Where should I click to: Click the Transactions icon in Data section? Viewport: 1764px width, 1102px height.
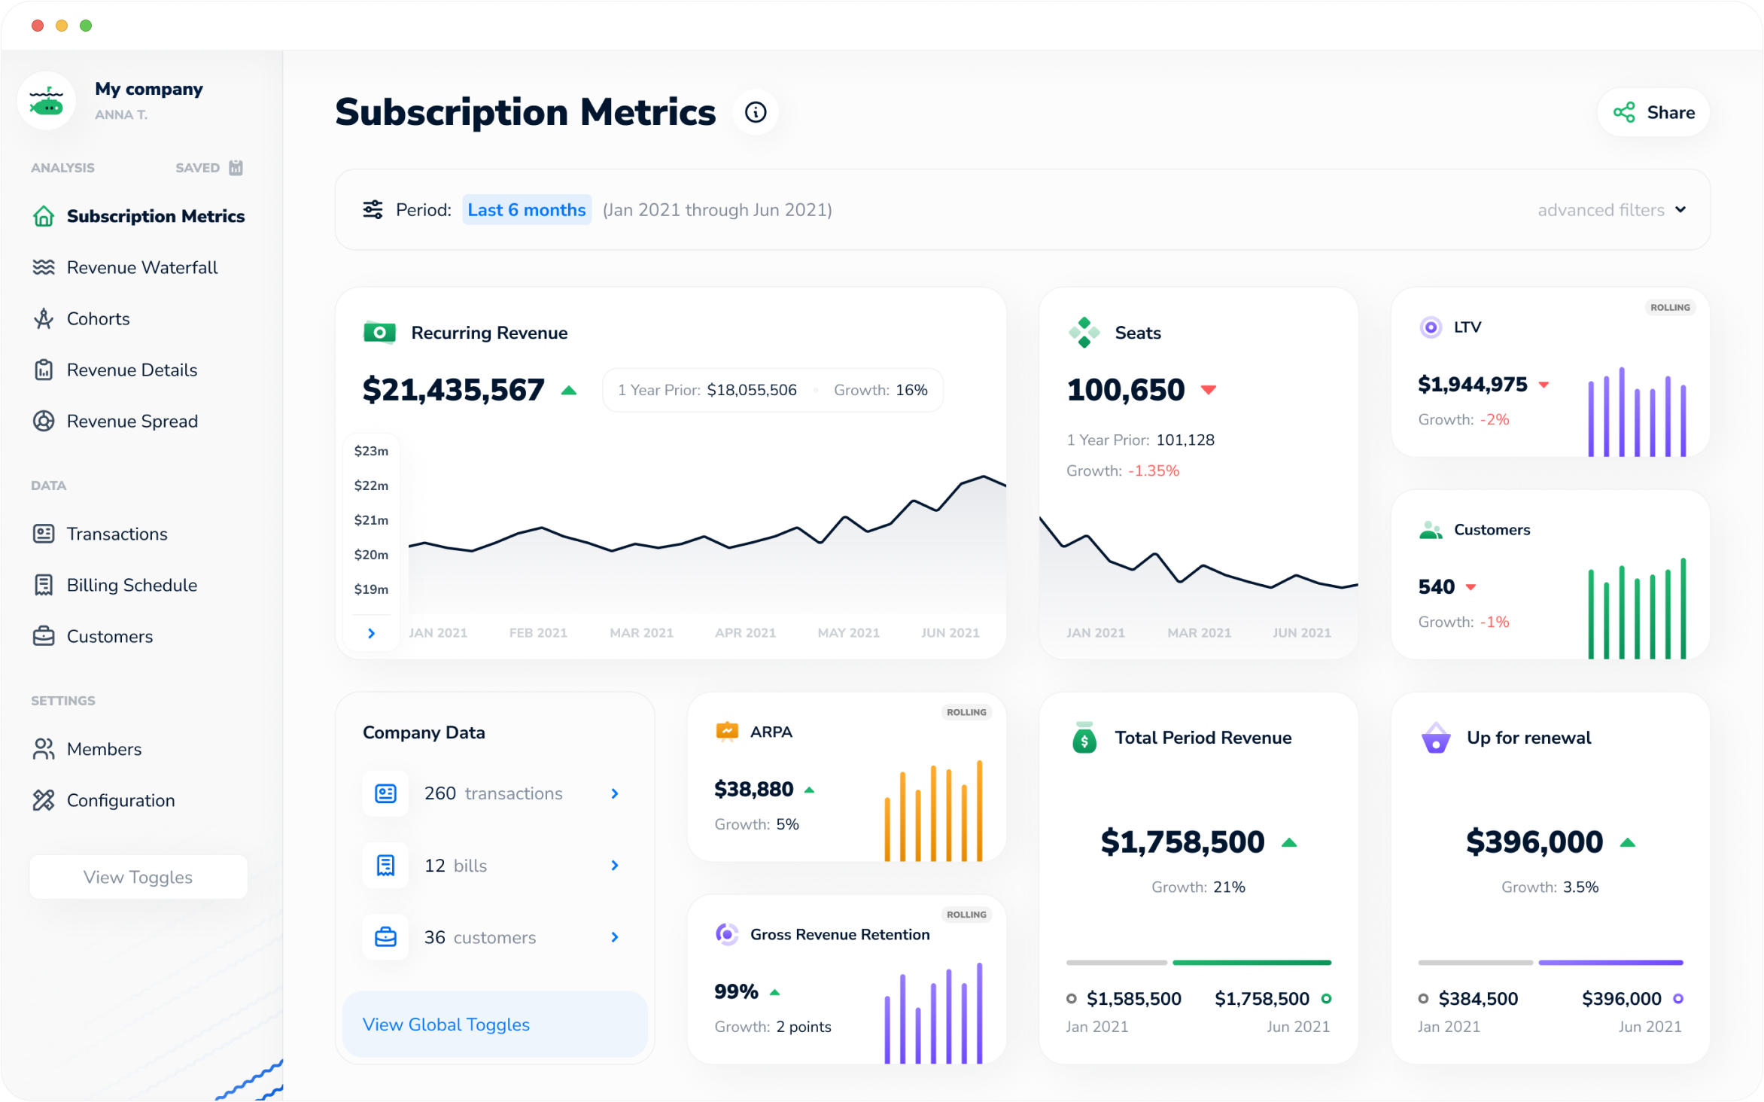(x=43, y=533)
